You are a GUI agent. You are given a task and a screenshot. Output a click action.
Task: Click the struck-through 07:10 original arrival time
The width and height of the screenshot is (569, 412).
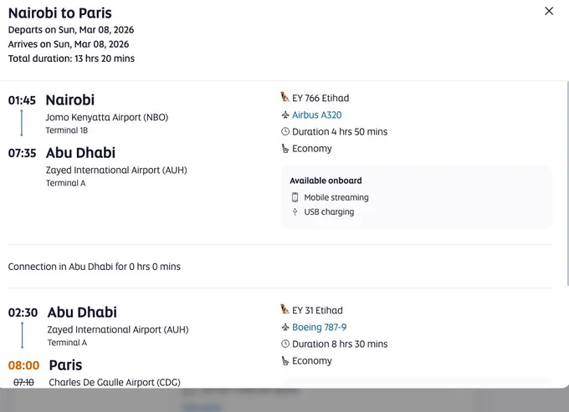pos(23,382)
